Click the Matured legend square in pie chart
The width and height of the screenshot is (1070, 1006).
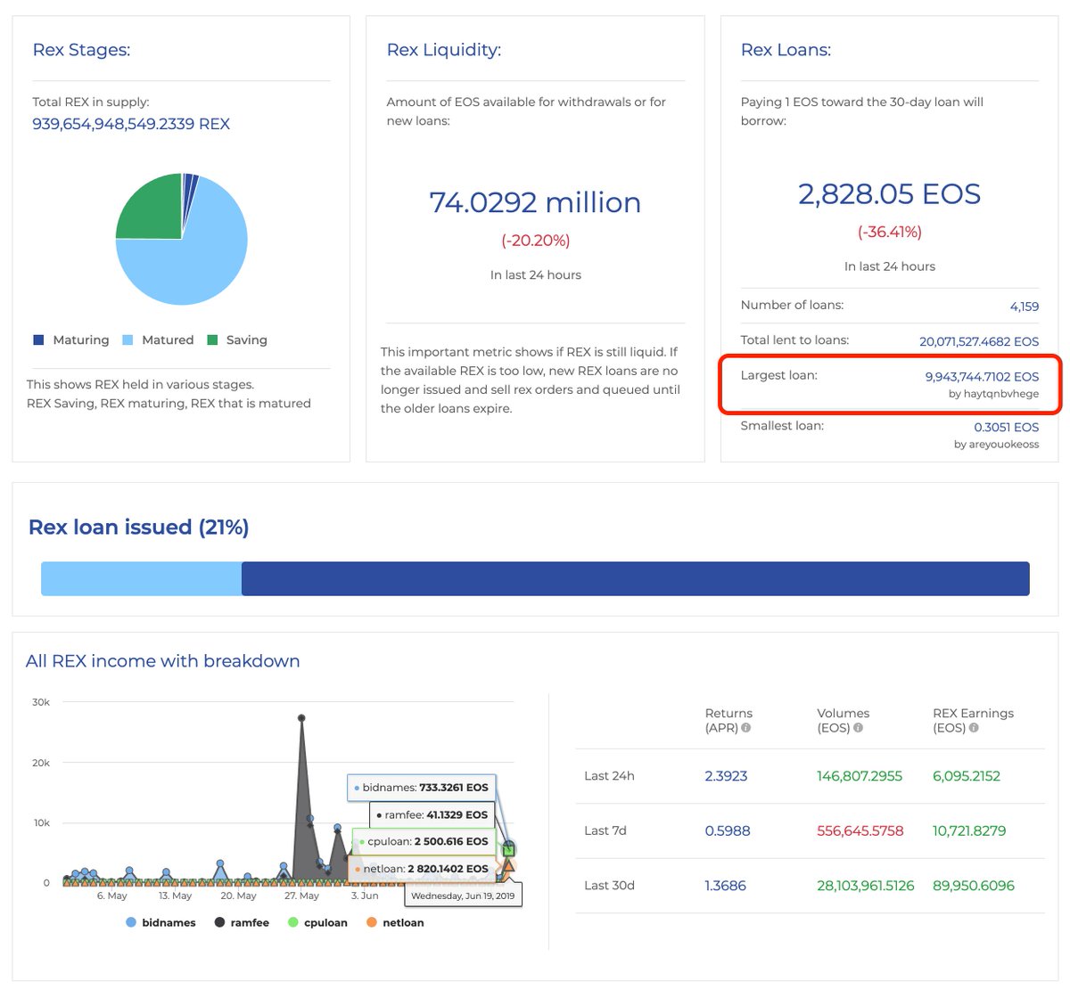(128, 340)
